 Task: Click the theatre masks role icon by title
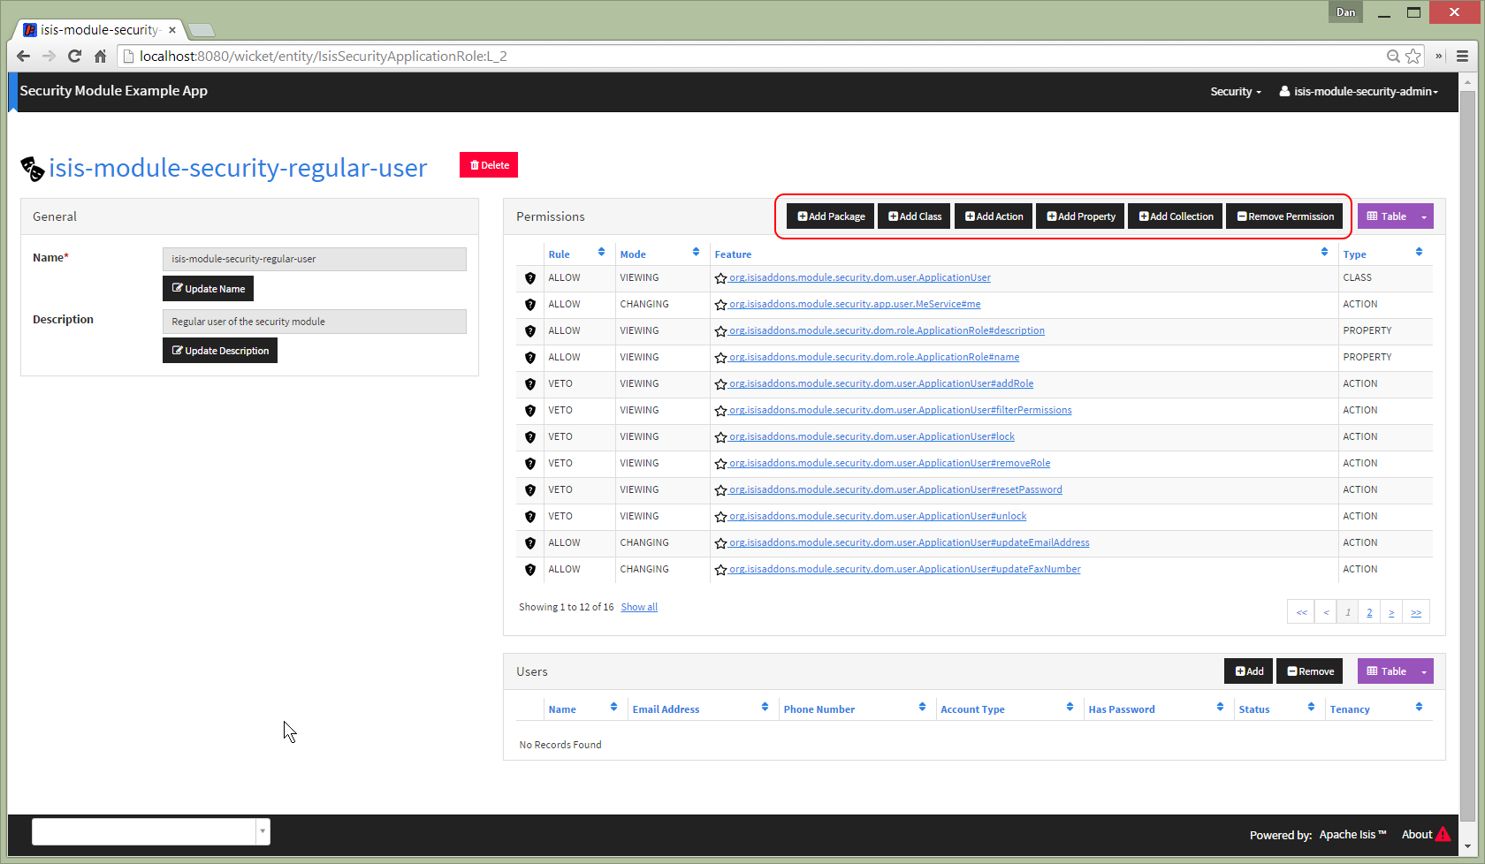pyautogui.click(x=33, y=168)
